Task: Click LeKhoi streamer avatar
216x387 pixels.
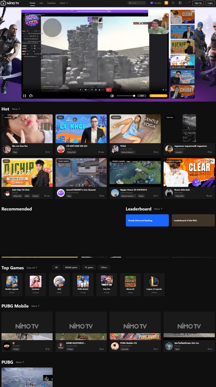Action: (x=61, y=149)
